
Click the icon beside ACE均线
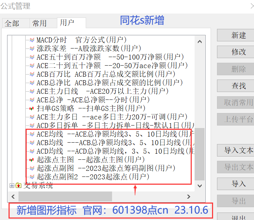coord(32,134)
